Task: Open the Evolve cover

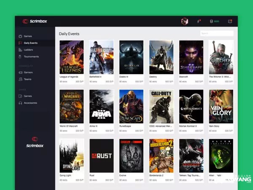Action: tap(131, 156)
